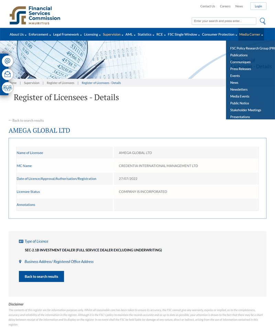The height and width of the screenshot is (331, 275).
Task: Go to Supervision breadcrumb link
Action: coord(32,83)
